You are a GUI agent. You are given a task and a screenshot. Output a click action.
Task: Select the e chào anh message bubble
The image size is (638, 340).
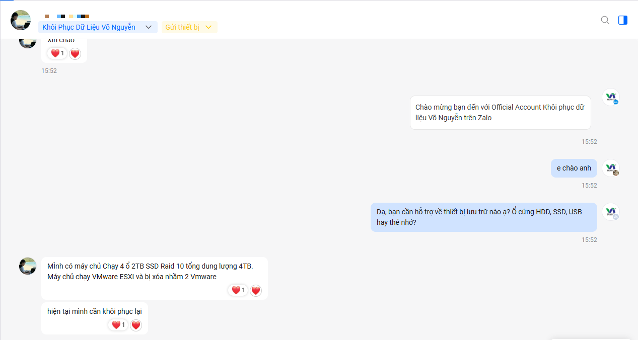[x=574, y=168]
